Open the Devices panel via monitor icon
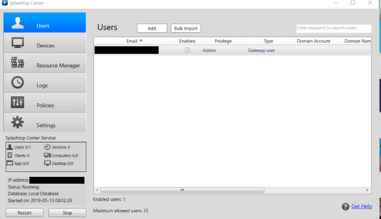381x219 pixels. click(x=17, y=43)
